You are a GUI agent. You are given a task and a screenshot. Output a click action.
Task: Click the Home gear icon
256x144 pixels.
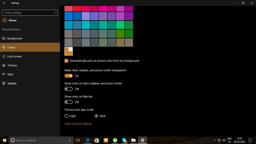coord(4,20)
